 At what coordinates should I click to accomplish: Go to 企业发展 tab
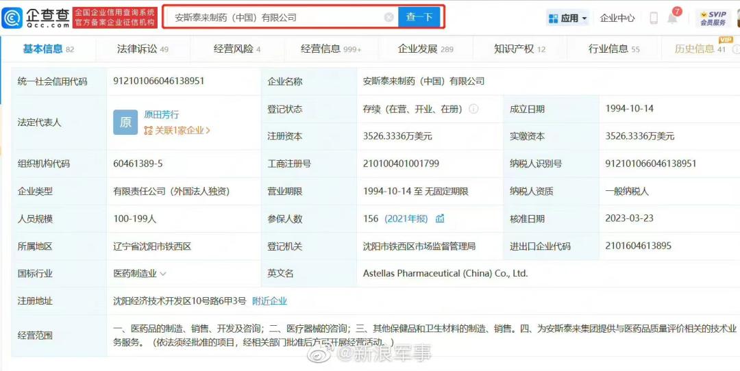click(x=425, y=49)
